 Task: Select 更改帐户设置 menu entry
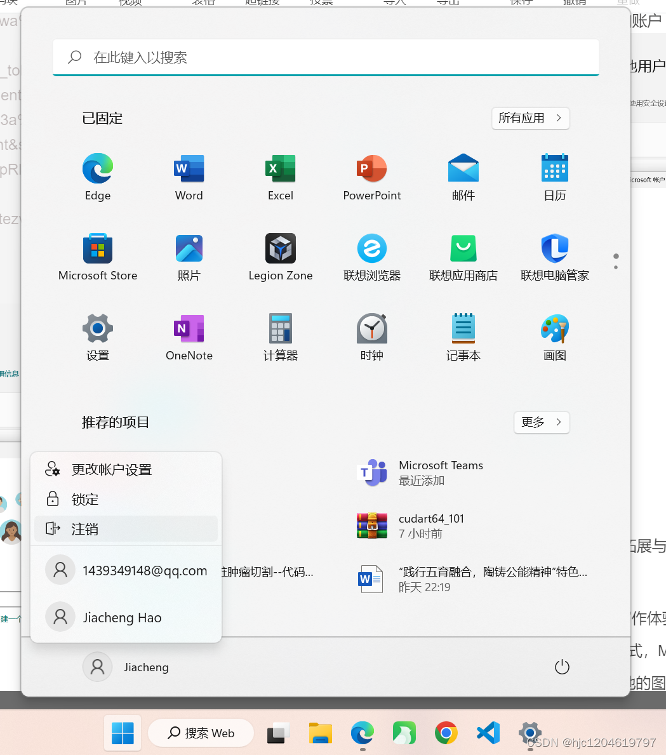point(126,469)
